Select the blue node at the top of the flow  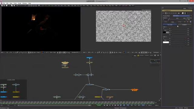point(89,58)
